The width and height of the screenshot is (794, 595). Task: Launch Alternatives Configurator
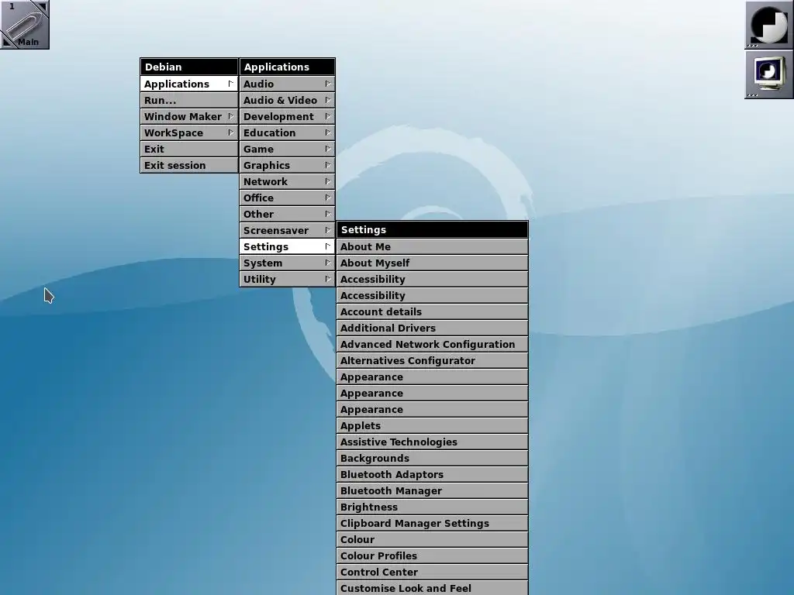click(433, 360)
